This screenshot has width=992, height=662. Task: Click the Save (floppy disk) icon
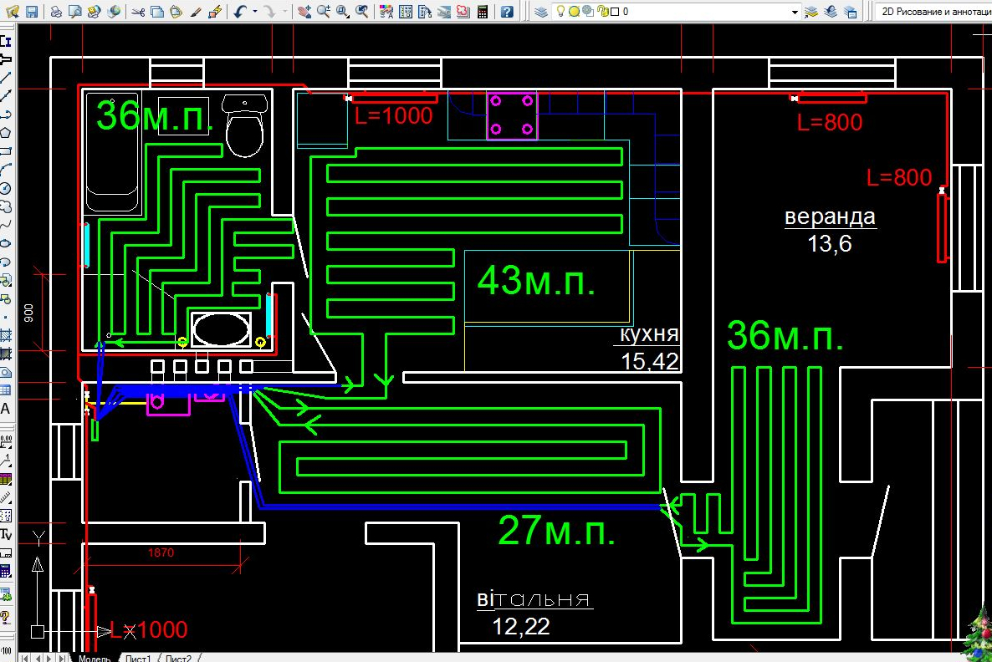31,11
